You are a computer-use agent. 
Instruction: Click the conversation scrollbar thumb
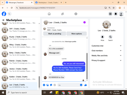(x=87, y=66)
